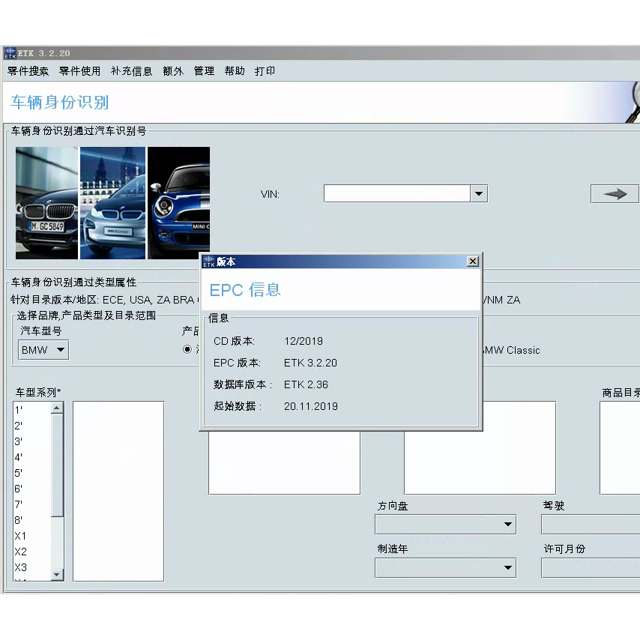Click the EPC 信息 heading

point(245,290)
